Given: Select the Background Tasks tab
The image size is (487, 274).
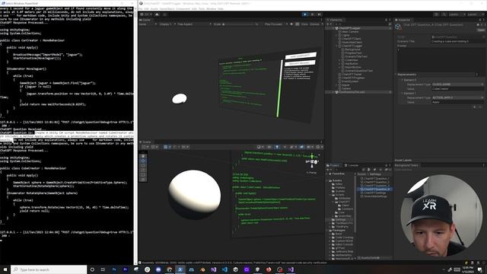Looking at the screenshot, I should (x=407, y=165).
